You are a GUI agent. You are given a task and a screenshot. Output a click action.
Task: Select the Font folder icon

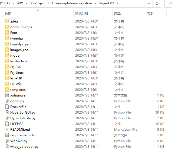click(7, 33)
